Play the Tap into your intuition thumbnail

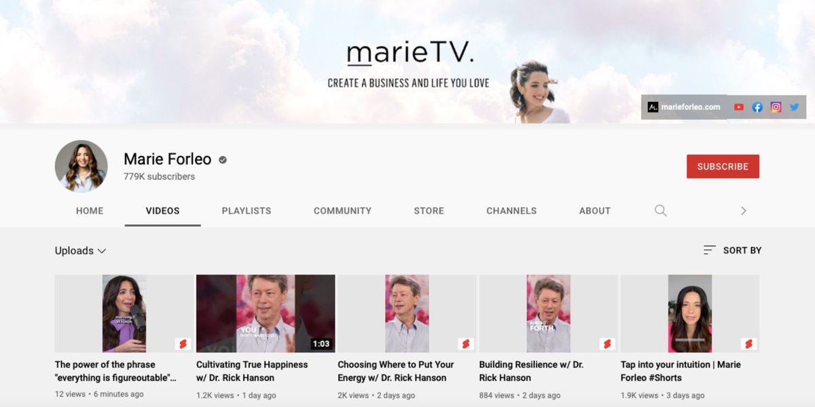pos(690,313)
